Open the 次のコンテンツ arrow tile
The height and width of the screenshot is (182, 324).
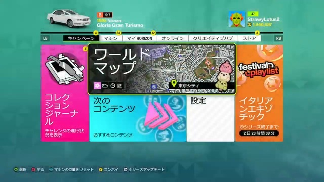(x=138, y=118)
